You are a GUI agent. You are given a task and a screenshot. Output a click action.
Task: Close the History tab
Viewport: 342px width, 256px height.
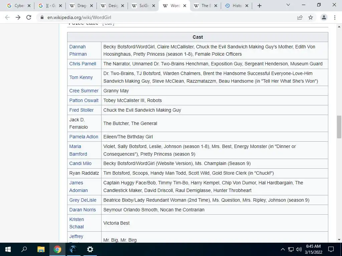(247, 6)
